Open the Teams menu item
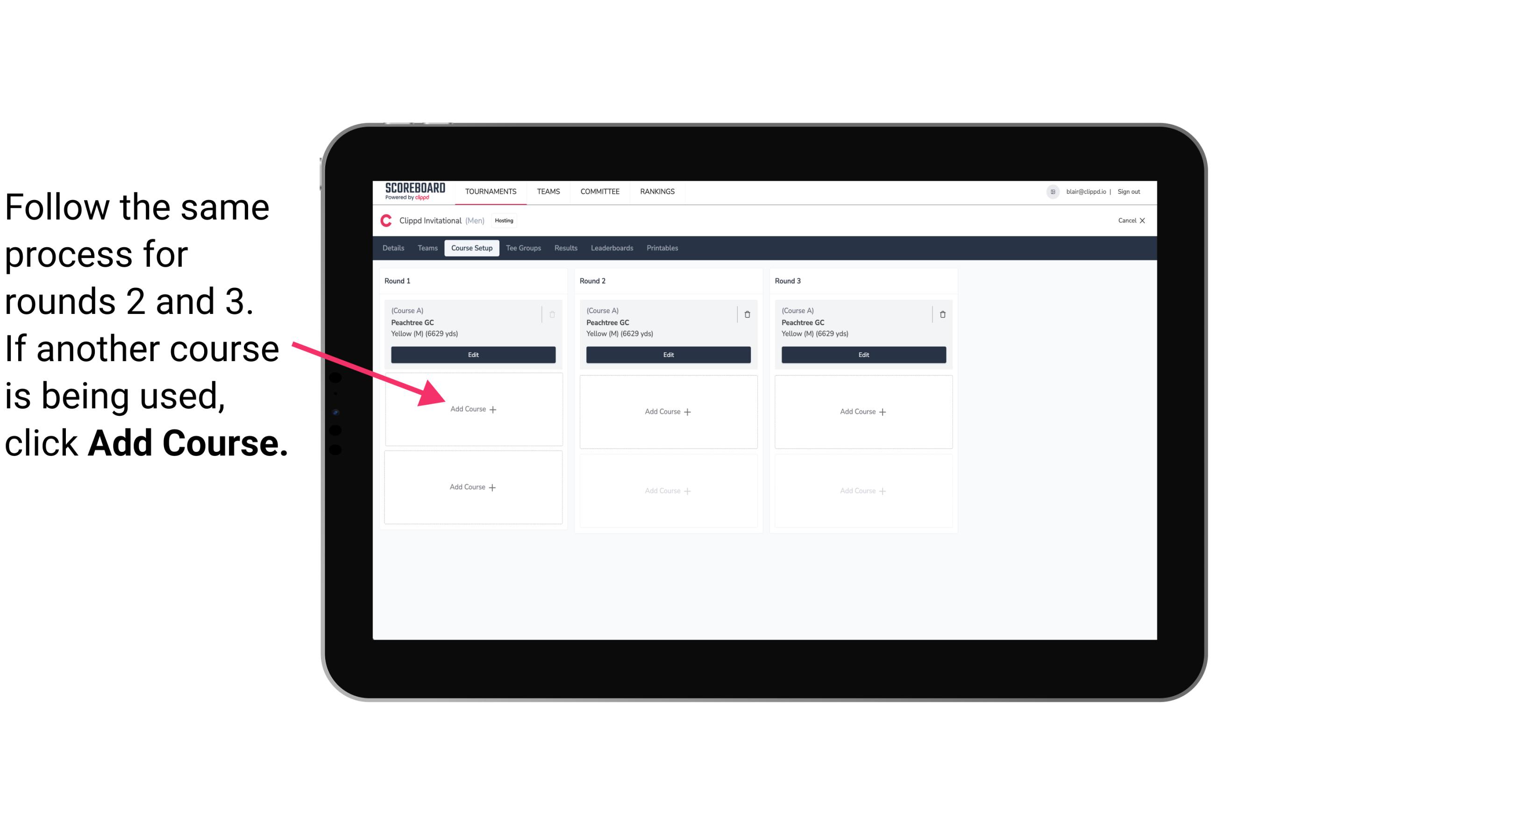This screenshot has width=1524, height=820. [x=547, y=191]
